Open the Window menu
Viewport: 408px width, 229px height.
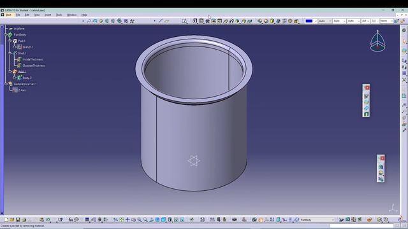[72, 15]
